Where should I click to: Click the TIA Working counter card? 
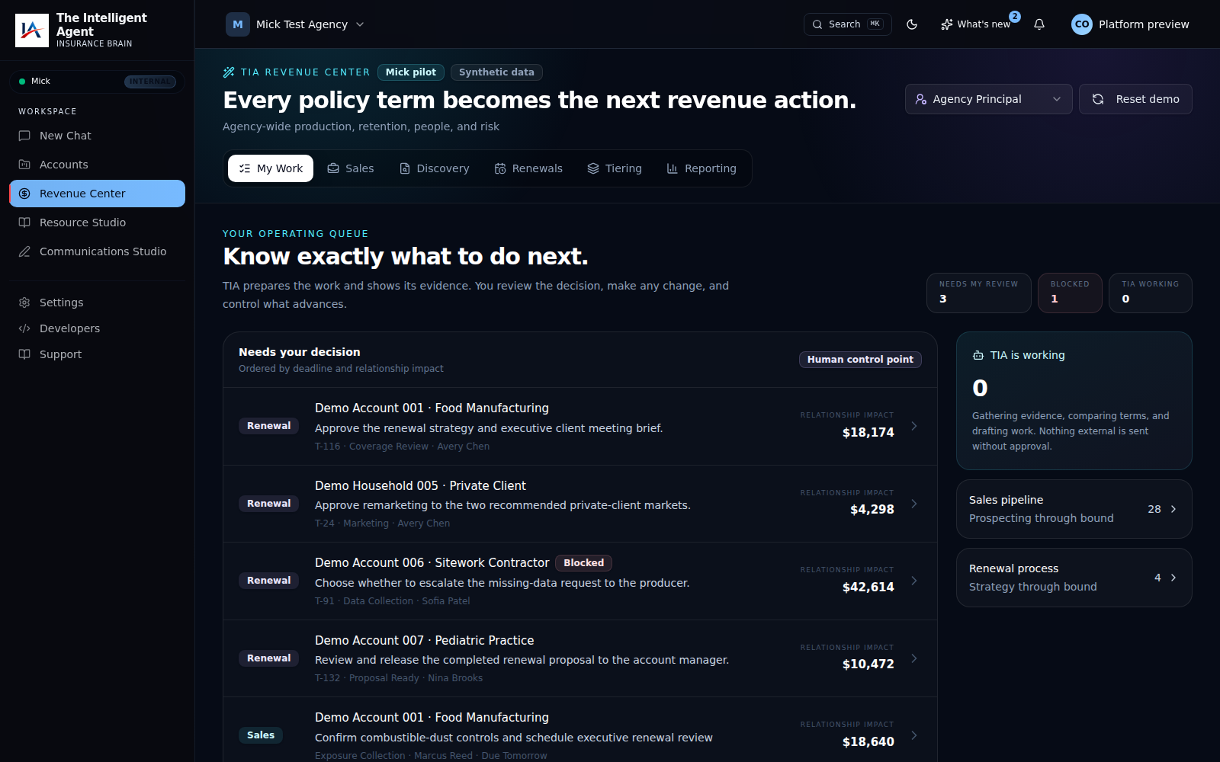[1151, 293]
